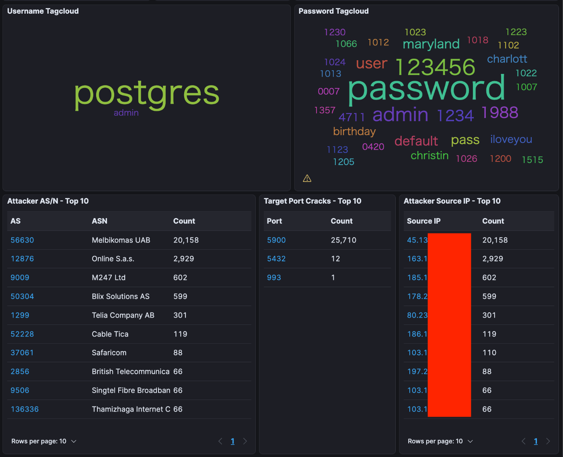Click AS number 12876
Viewport: 563px width, 457px height.
(x=22, y=259)
